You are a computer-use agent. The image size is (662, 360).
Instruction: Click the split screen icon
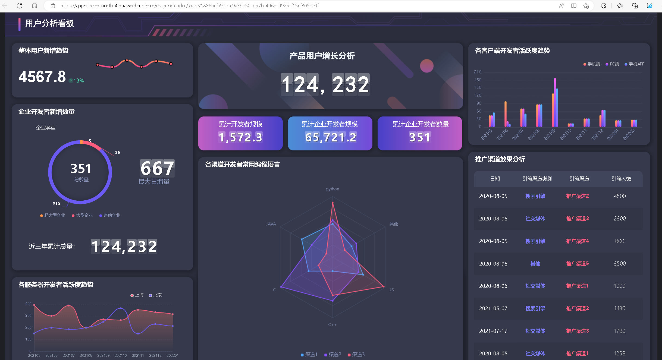point(574,5)
